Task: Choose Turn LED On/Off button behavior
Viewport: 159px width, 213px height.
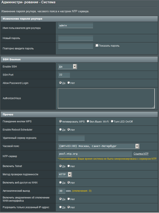Action: [112, 121]
